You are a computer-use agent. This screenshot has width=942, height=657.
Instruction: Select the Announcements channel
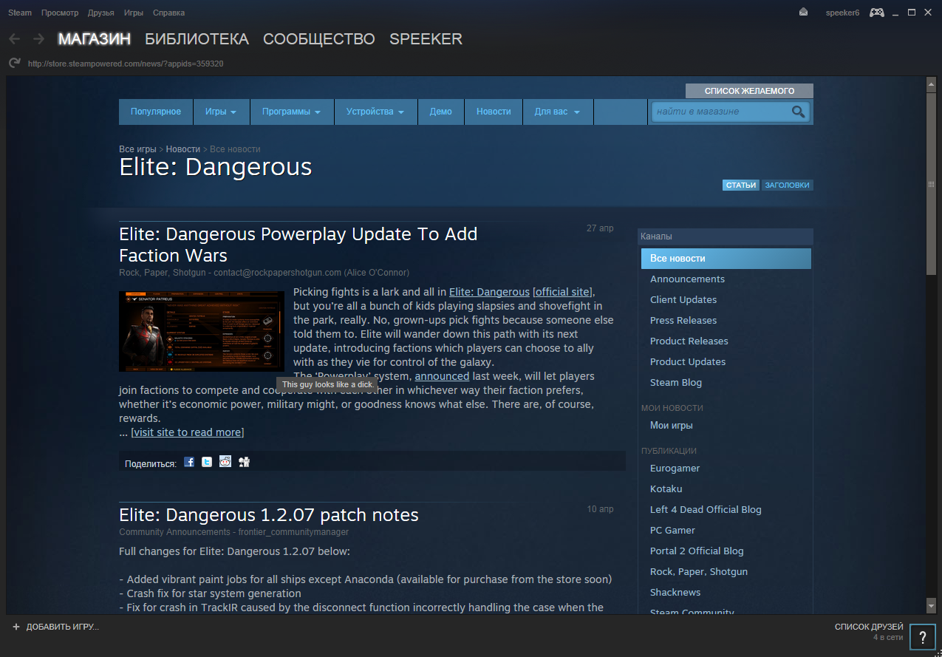tap(687, 279)
